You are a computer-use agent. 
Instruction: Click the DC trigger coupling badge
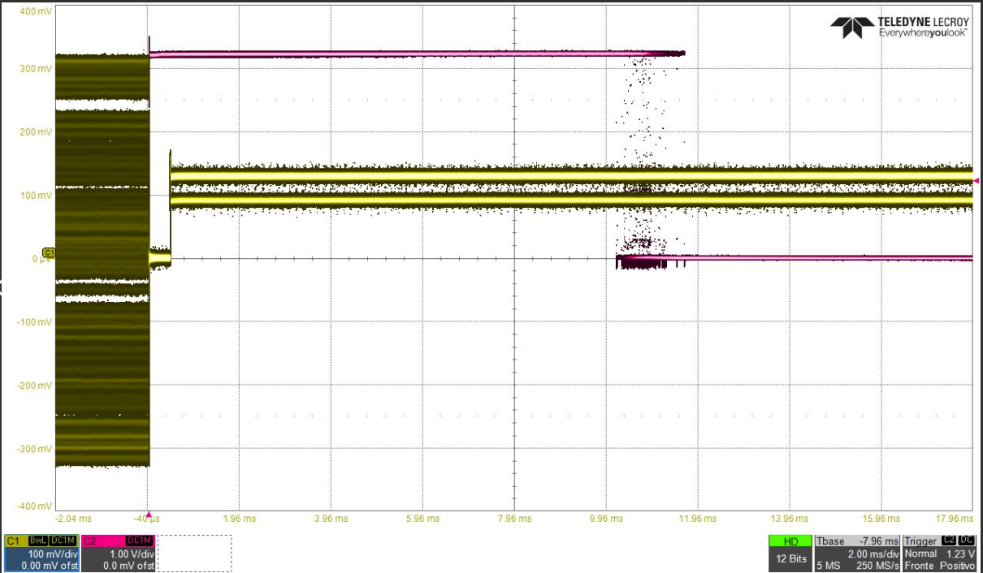point(967,541)
